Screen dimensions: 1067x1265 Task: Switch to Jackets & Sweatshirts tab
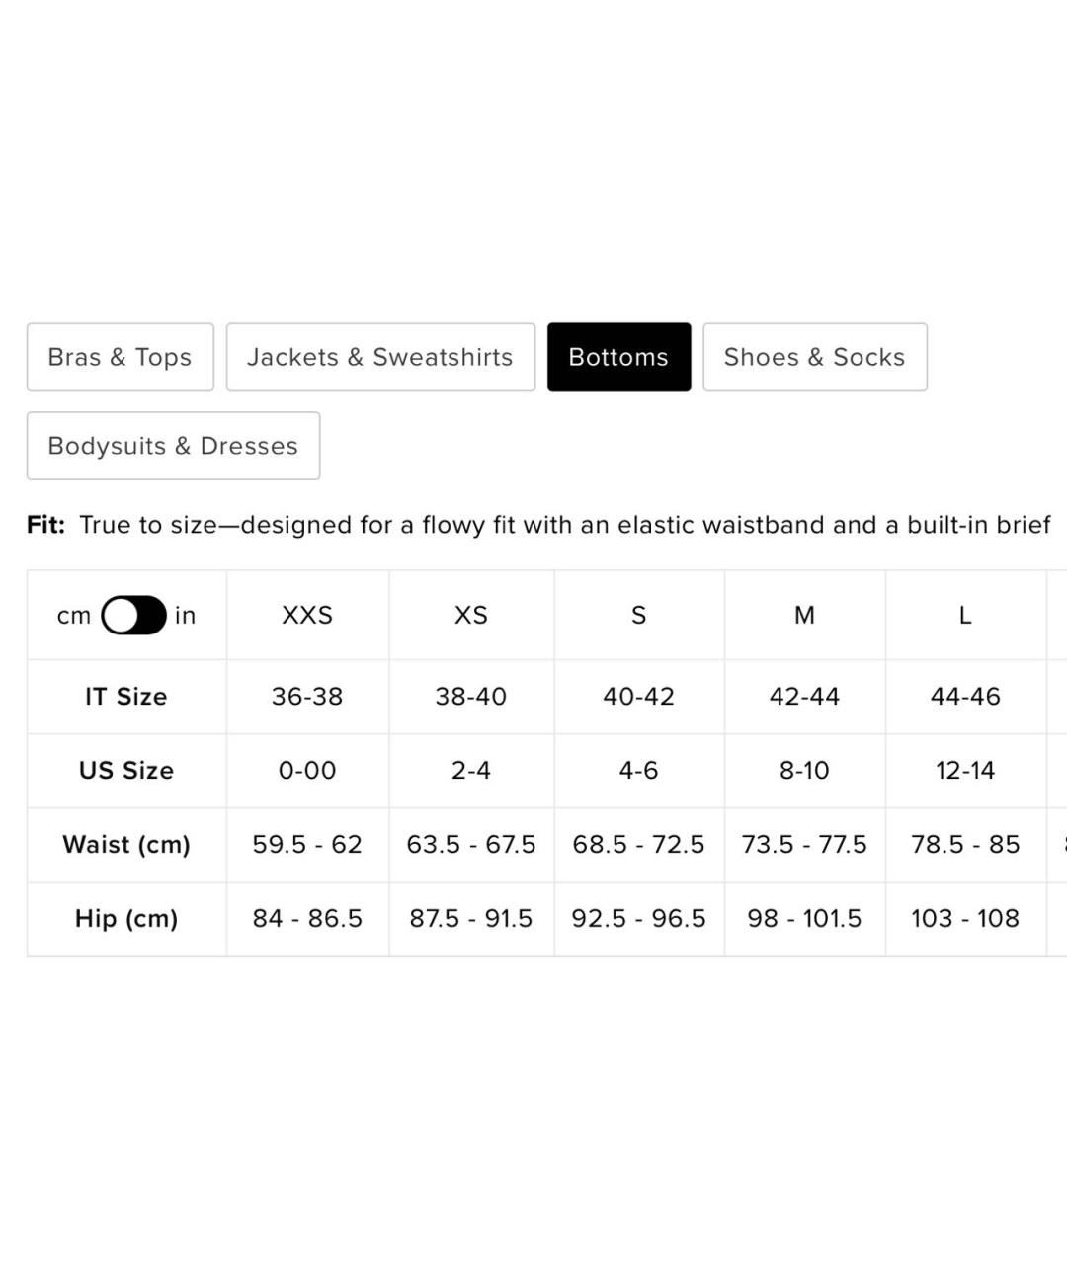tap(380, 357)
